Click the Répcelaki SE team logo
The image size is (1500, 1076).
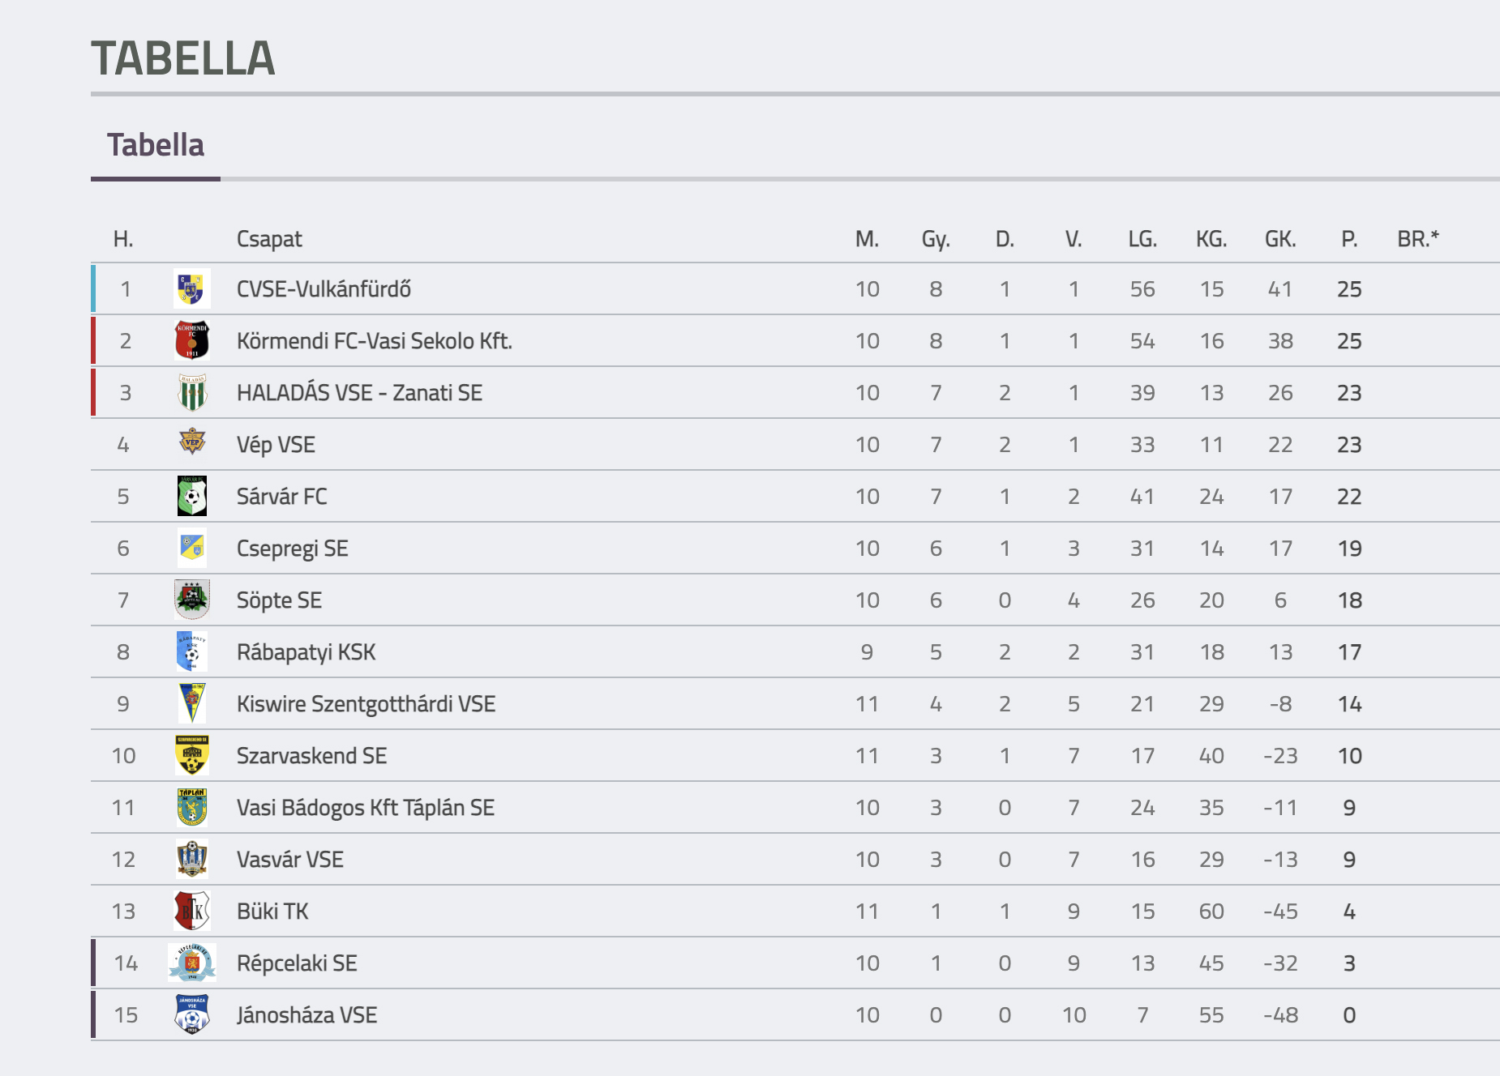coord(192,963)
